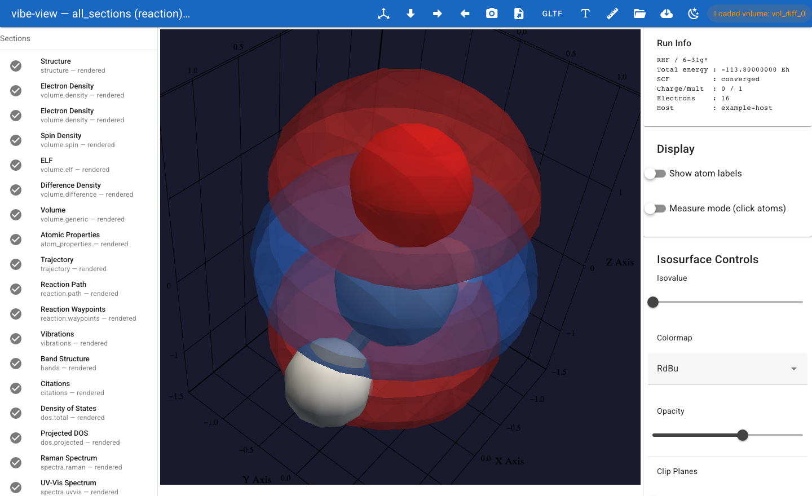This screenshot has width=812, height=496.
Task: Click the solid red sphere in the viewer
Action: click(x=411, y=186)
